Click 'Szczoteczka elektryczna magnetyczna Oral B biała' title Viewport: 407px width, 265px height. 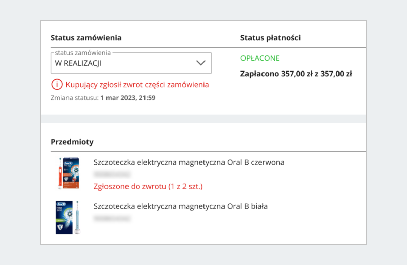(180, 206)
